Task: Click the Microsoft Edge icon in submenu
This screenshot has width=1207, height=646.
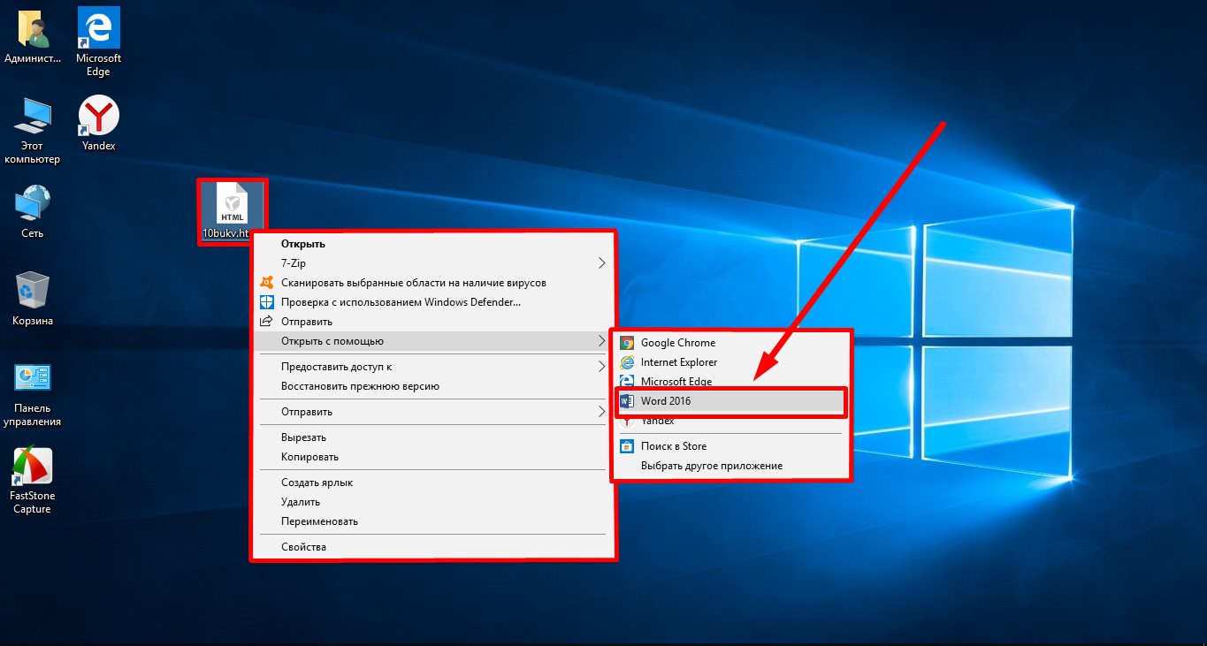Action: 627,382
